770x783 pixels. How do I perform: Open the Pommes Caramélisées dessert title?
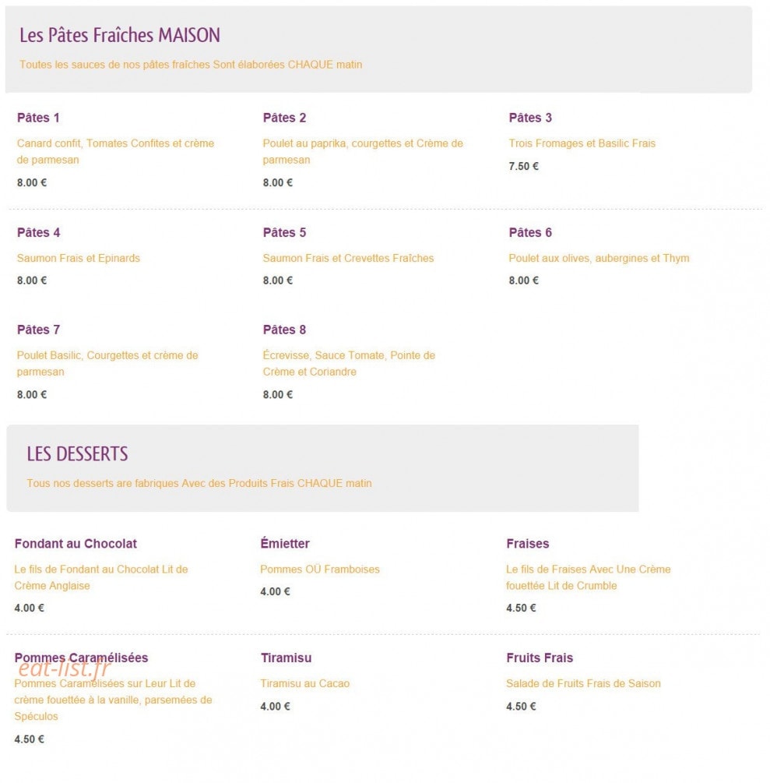81,658
